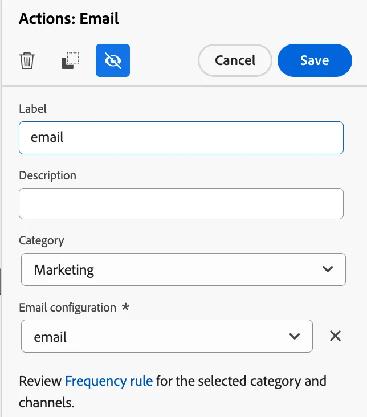The width and height of the screenshot is (367, 417).
Task: Cancel the email action changes
Action: click(235, 60)
